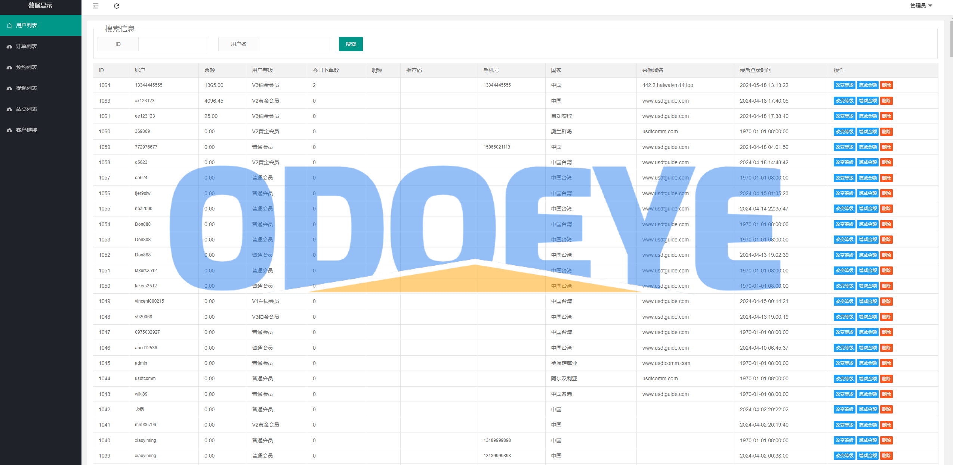953x465 pixels.
Task: Focus the ID search input field
Action: pyautogui.click(x=174, y=44)
